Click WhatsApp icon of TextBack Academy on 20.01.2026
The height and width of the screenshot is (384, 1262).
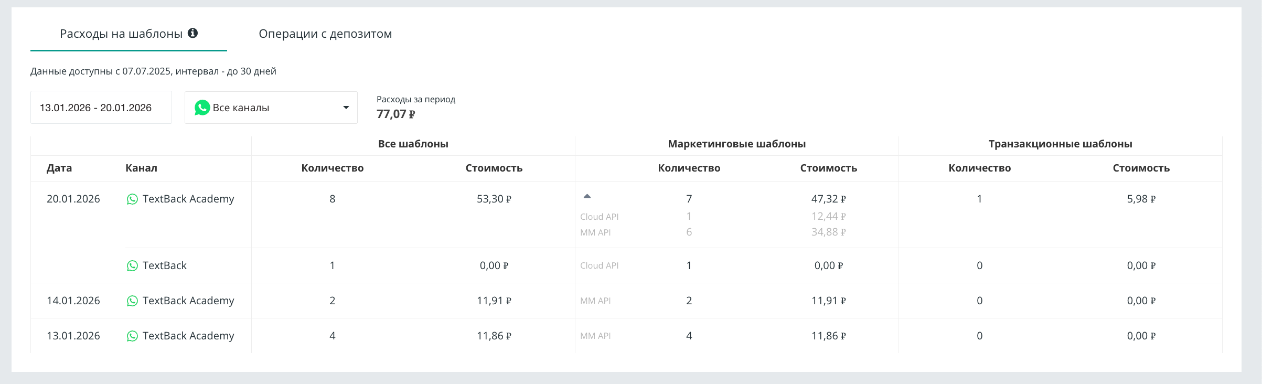(132, 199)
